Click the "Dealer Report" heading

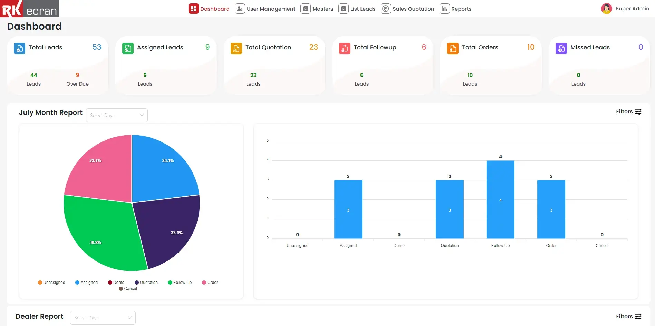click(x=39, y=316)
